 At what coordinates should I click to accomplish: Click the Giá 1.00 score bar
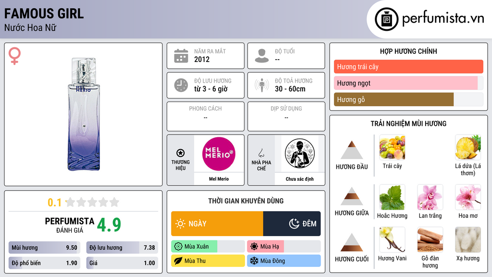point(122,263)
